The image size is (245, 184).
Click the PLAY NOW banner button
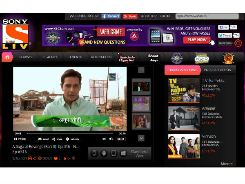197,40
